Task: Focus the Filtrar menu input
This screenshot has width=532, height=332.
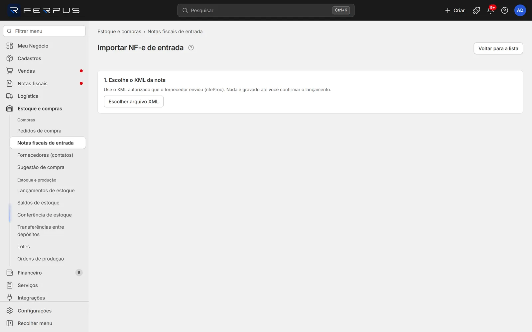Action: (x=44, y=31)
